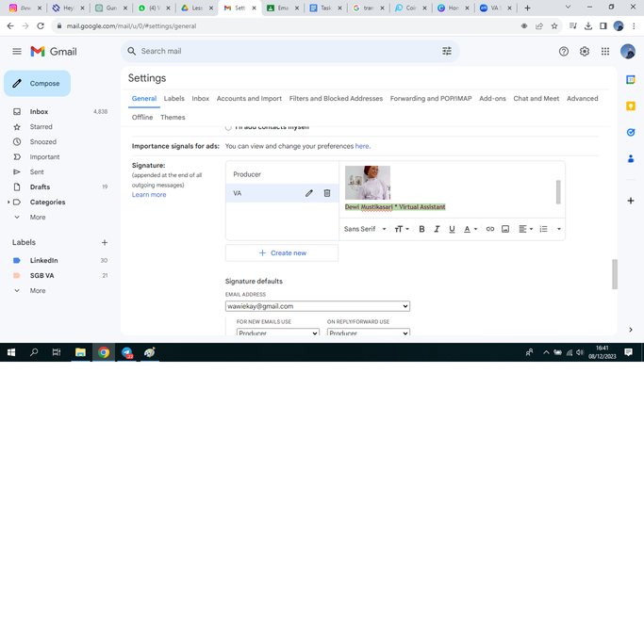Open the Gmail settings gear
The image size is (644, 617).
pos(584,51)
